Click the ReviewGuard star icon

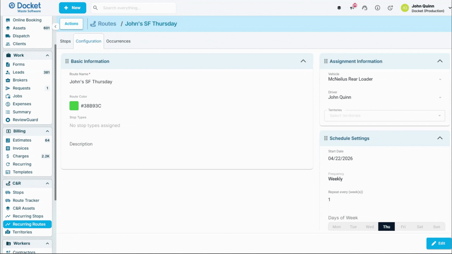pos(8,120)
